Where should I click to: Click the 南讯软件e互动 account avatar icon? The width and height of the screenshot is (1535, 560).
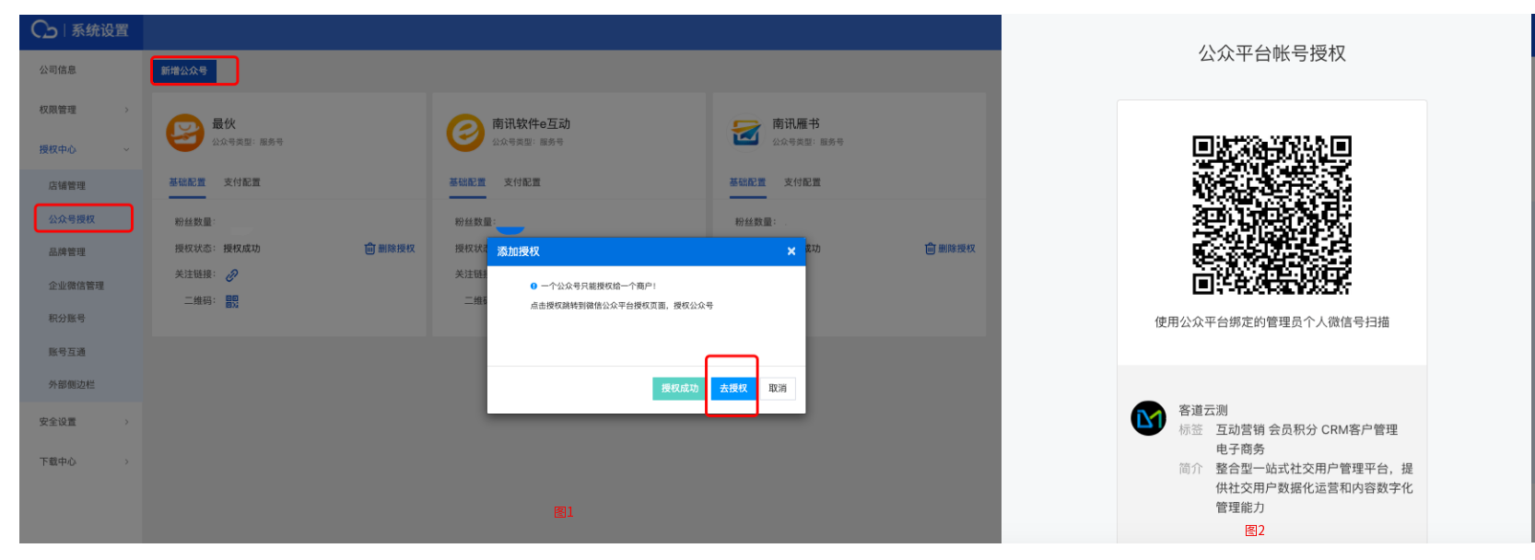pyautogui.click(x=465, y=132)
